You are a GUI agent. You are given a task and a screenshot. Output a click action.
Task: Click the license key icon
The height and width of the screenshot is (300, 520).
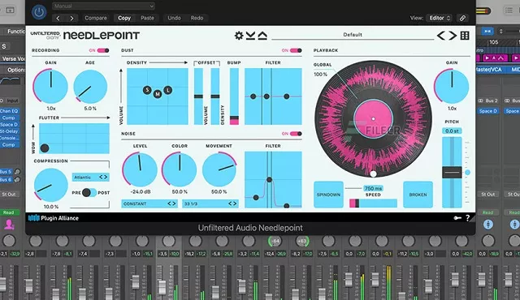(x=457, y=218)
